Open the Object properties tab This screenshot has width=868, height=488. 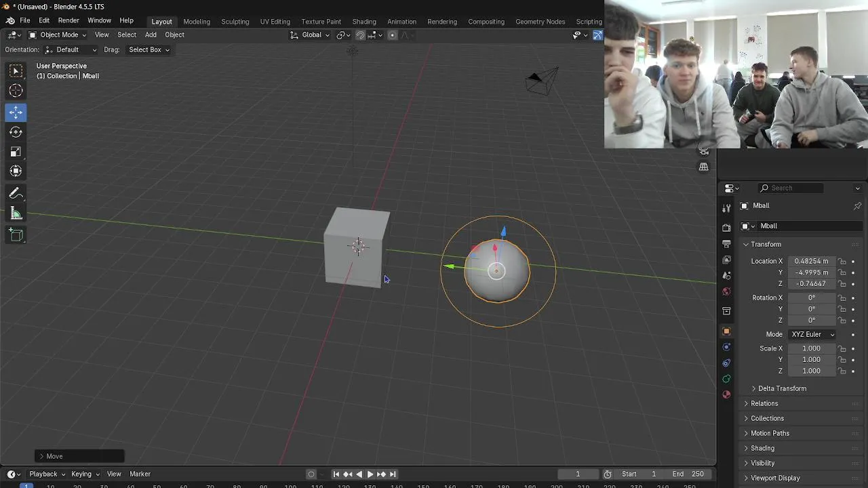pos(726,331)
